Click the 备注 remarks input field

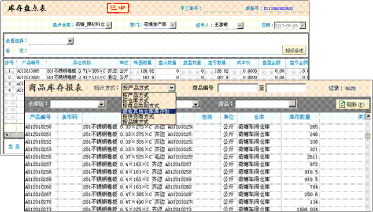pos(154,51)
